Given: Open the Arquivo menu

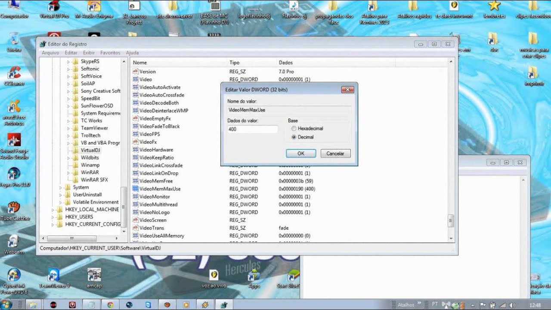Looking at the screenshot, I should coord(50,53).
